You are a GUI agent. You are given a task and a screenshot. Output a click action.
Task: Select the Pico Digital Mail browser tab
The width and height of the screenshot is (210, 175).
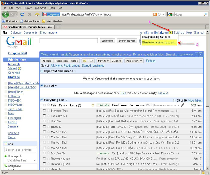[x=28, y=27]
